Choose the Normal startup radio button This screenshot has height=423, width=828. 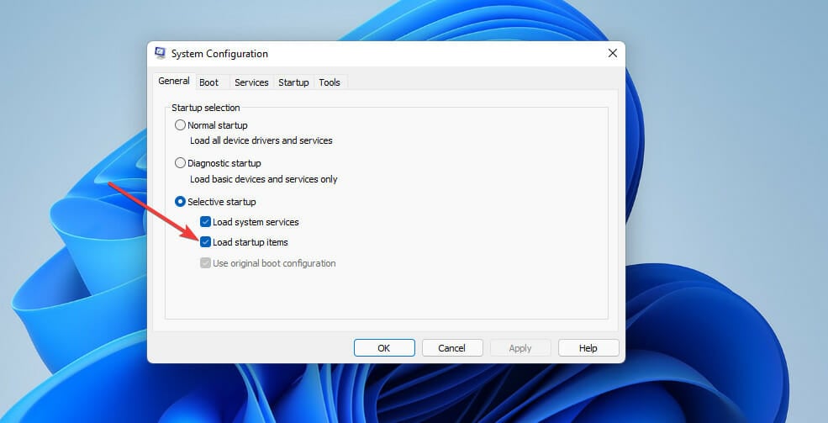[180, 125]
